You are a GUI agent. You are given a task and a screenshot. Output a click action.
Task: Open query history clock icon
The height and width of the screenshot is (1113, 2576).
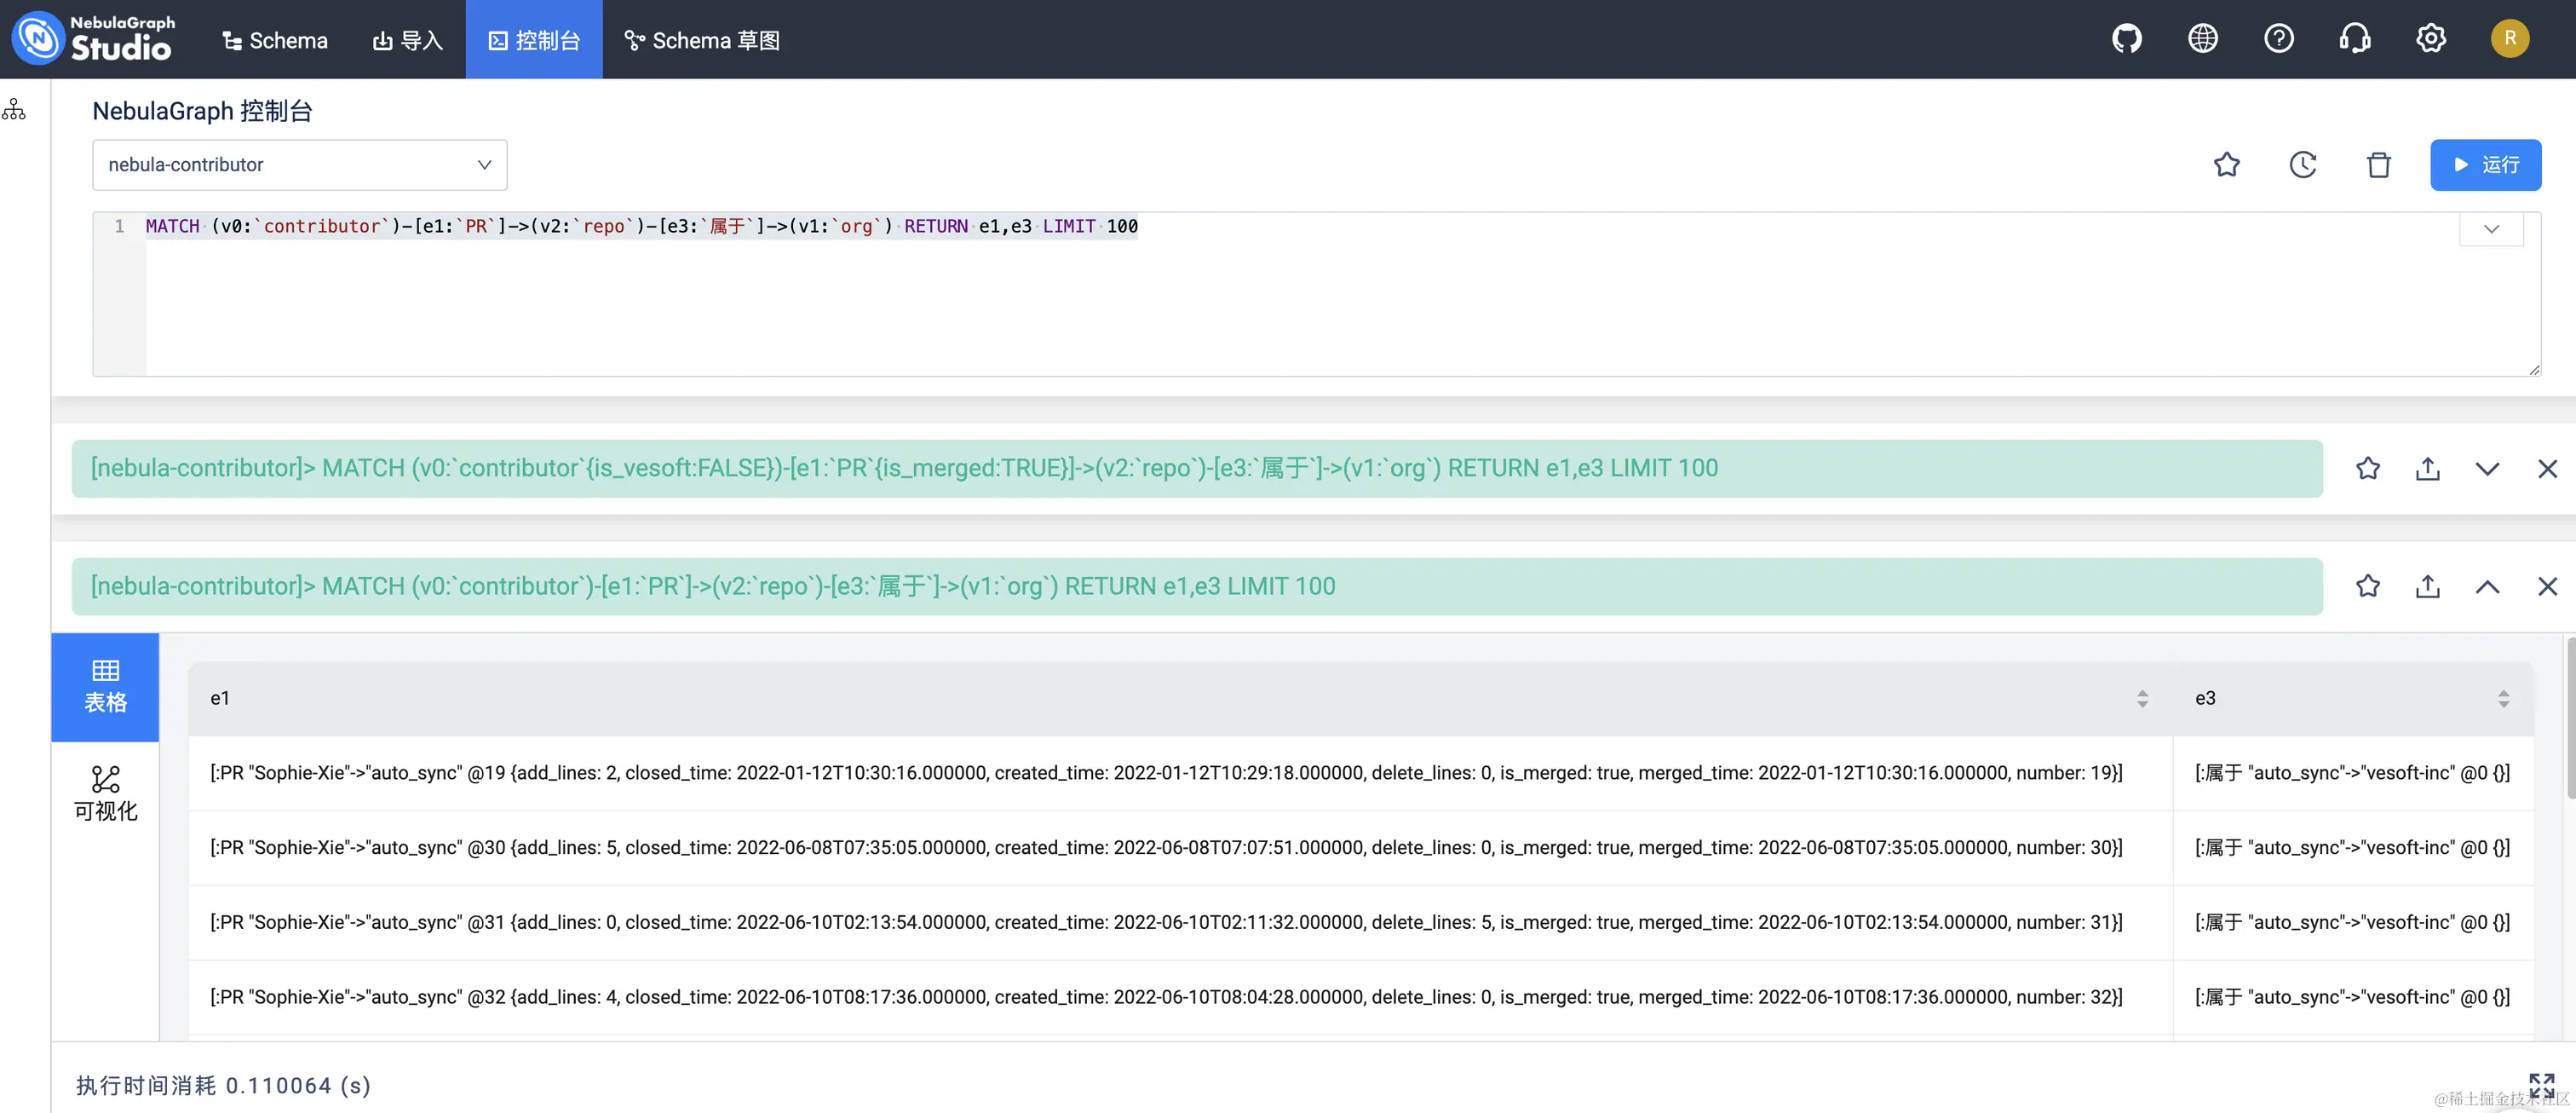(2302, 165)
